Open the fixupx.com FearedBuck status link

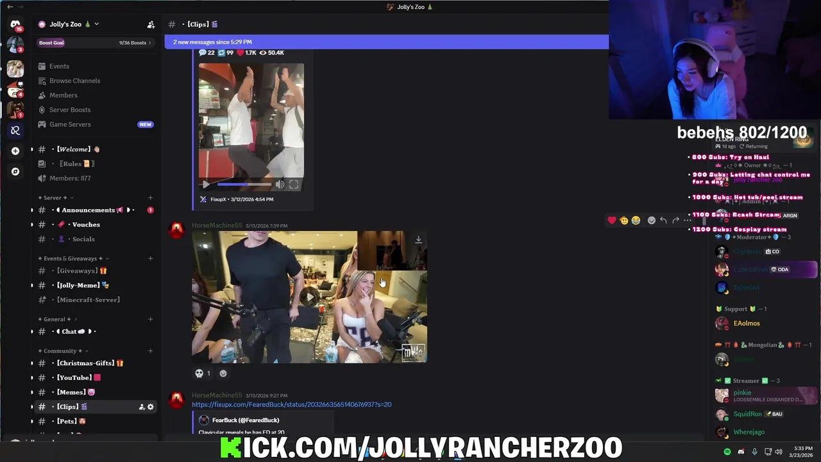tap(291, 404)
